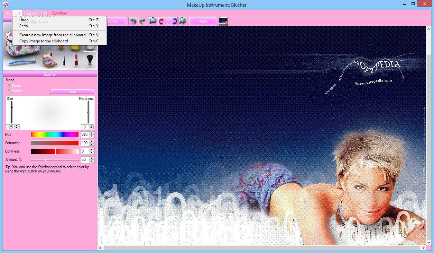Choose Undo from Edit menu
434x253 pixels.
60,20
